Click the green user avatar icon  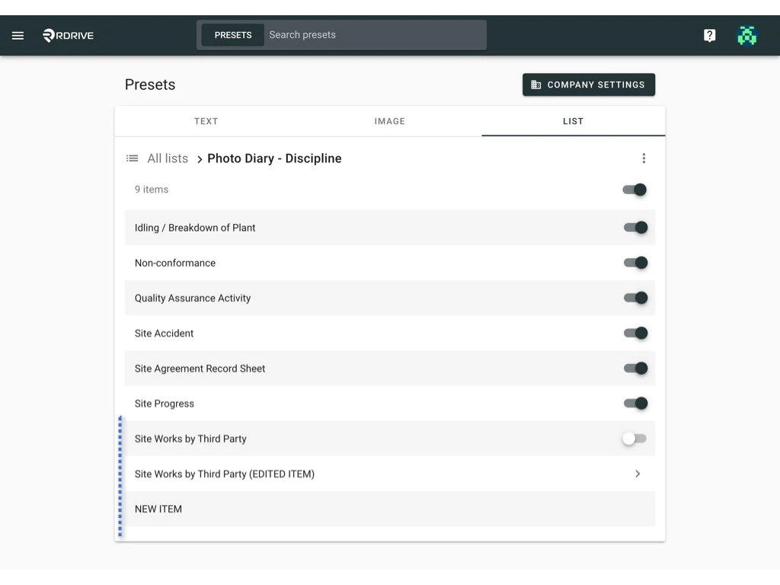(747, 35)
